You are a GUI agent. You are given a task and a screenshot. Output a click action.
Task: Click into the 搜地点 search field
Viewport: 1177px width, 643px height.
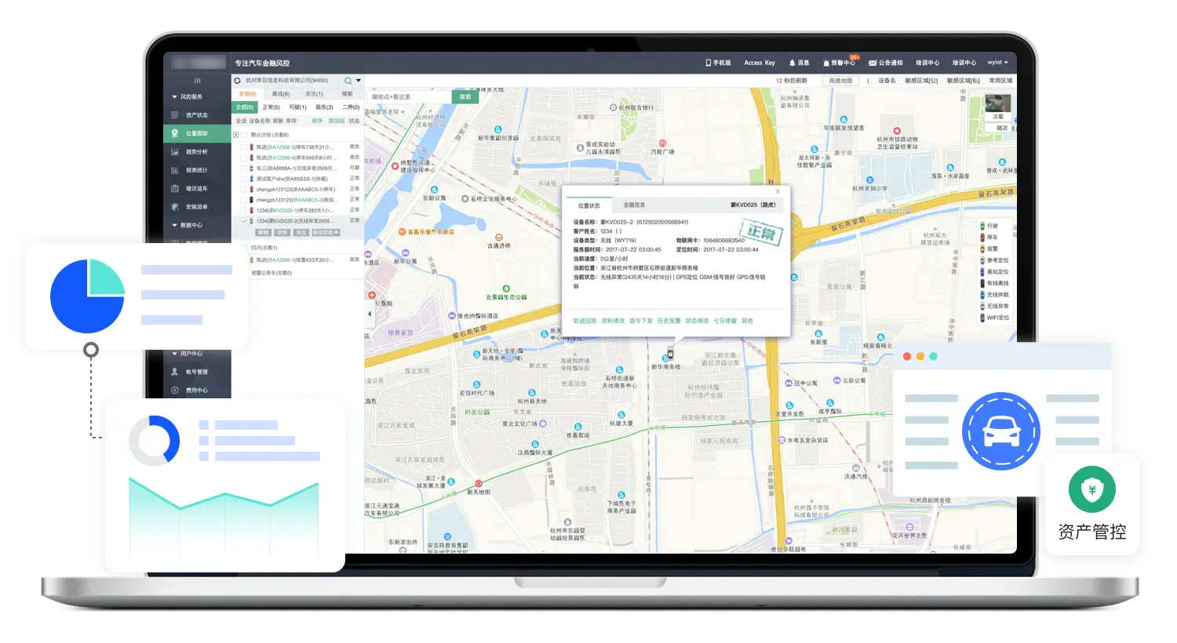pos(410,96)
